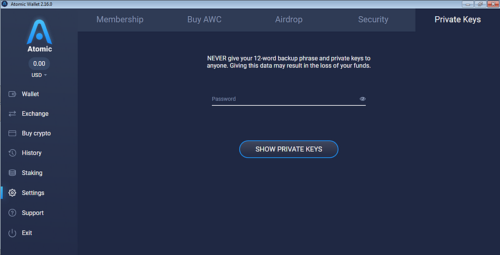Image resolution: width=500 pixels, height=255 pixels.
Task: Click the Atomic Wallet title bar icon
Action: coord(4,4)
